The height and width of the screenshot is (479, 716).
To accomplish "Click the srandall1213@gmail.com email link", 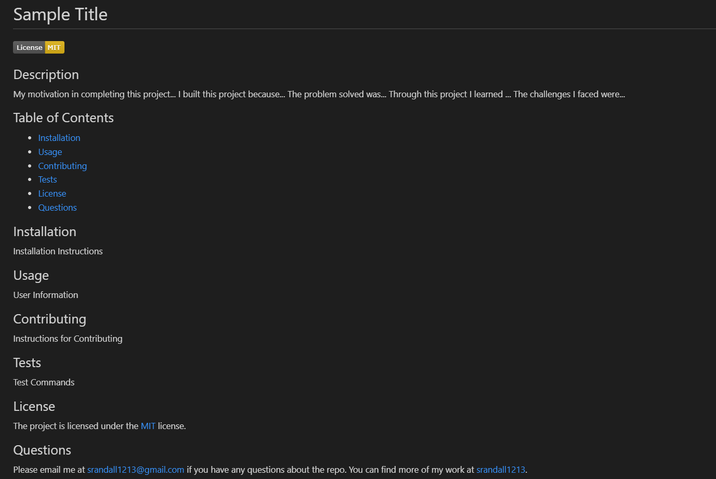I will 136,470.
